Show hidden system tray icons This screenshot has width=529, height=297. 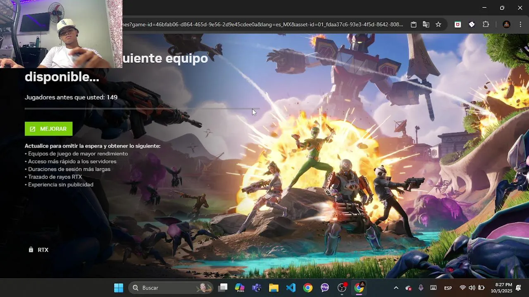[x=396, y=288]
